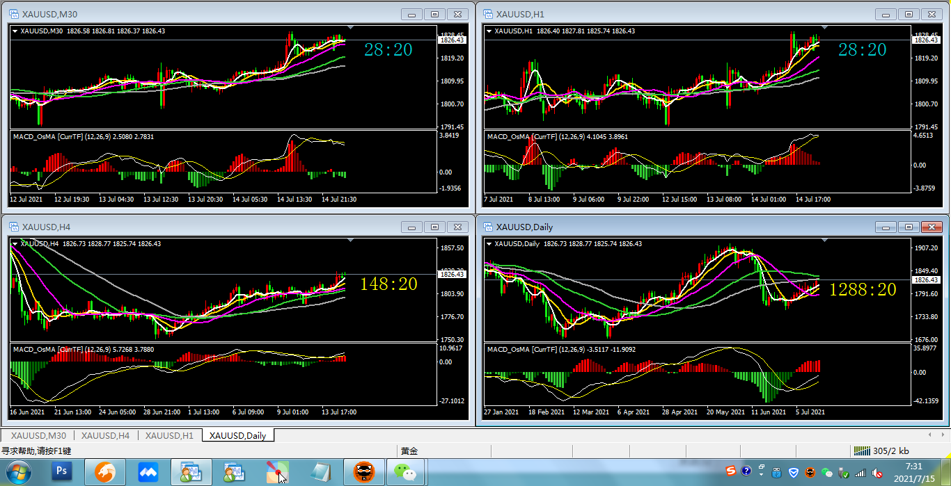Open the notepad app in taskbar

(x=321, y=472)
